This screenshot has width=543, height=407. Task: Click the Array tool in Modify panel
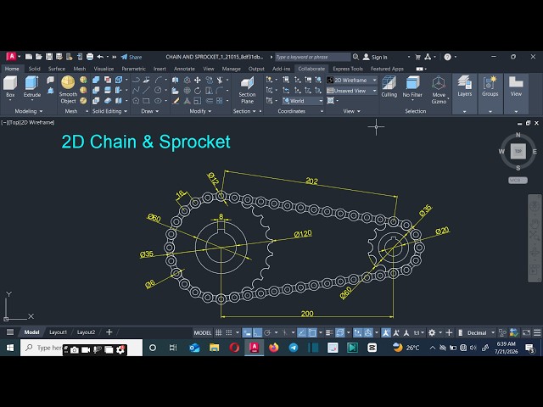pyautogui.click(x=220, y=101)
